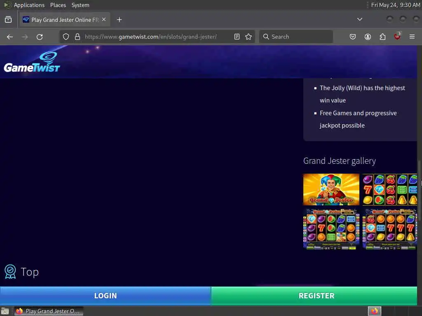The image size is (422, 316).
Task: Open the Firefox account icon
Action: 368,37
